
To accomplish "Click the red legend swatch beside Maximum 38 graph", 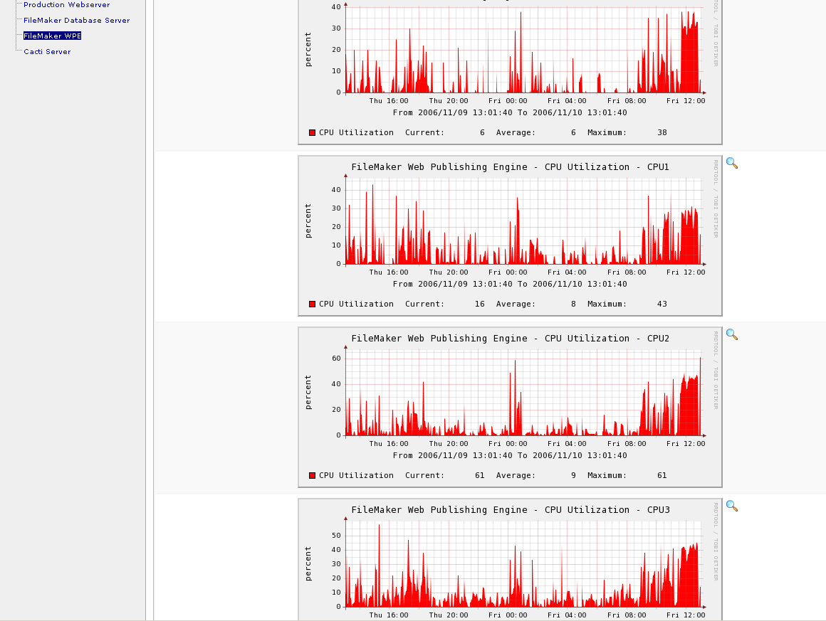I will (313, 132).
